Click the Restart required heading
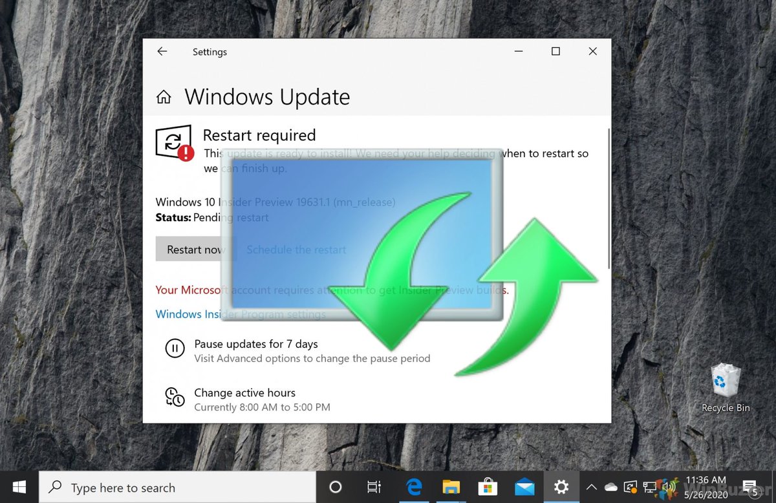The width and height of the screenshot is (776, 503). pyautogui.click(x=259, y=135)
